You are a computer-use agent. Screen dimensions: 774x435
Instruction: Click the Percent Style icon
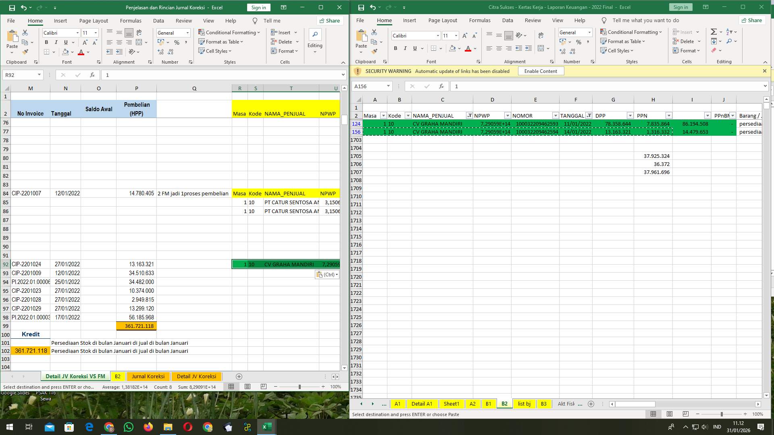(x=176, y=41)
